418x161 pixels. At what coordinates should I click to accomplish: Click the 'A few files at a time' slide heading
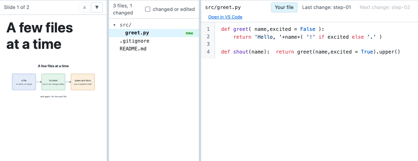tap(40, 36)
